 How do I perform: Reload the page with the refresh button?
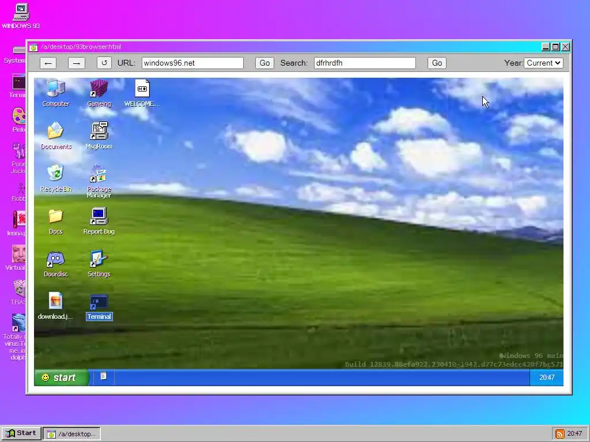[104, 63]
